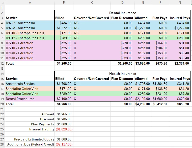Select column G header
This screenshot has width=192, height=148.
[180, 3]
